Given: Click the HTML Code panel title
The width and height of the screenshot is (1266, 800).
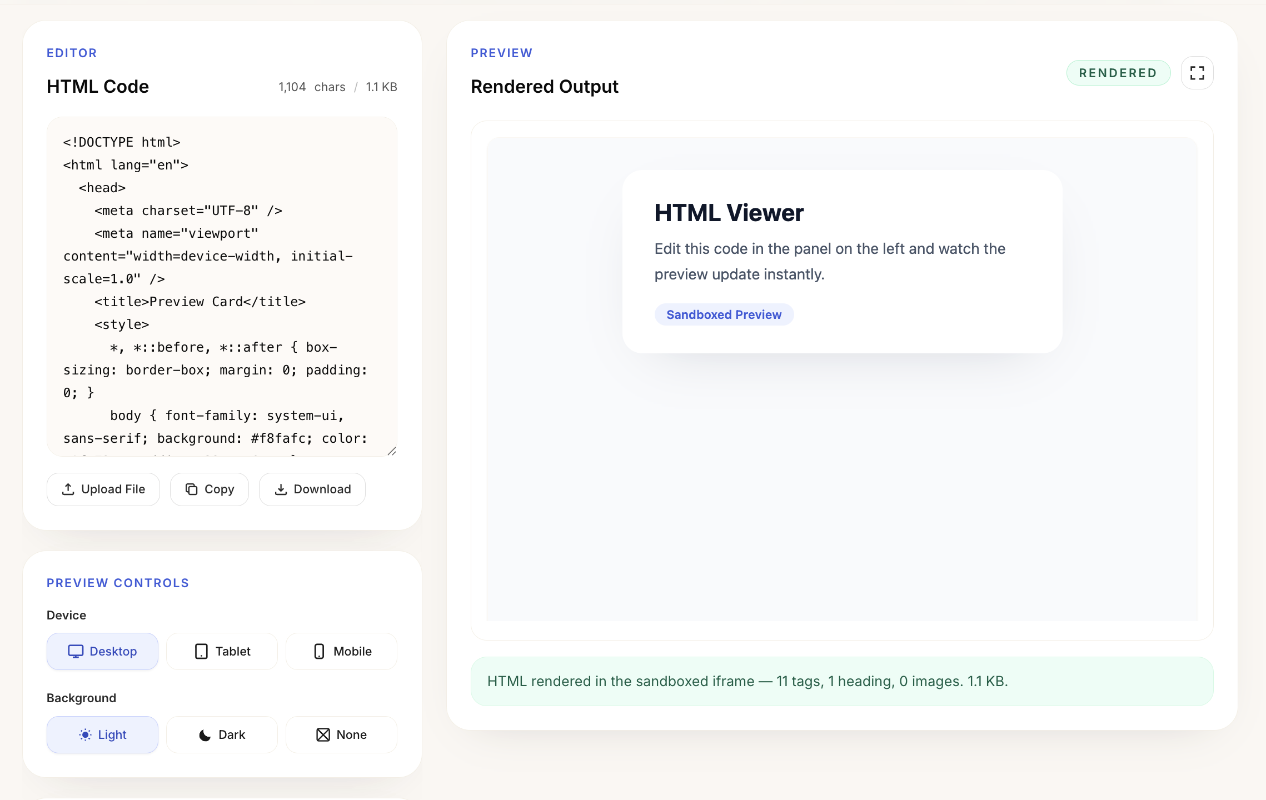Looking at the screenshot, I should [98, 87].
